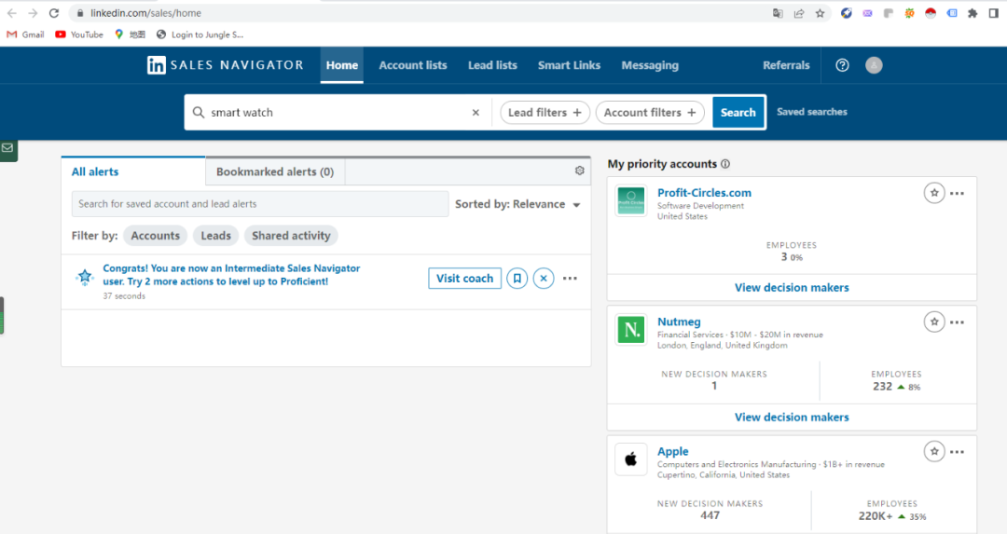The image size is (1007, 534).
Task: Go to Home tab
Action: [341, 65]
